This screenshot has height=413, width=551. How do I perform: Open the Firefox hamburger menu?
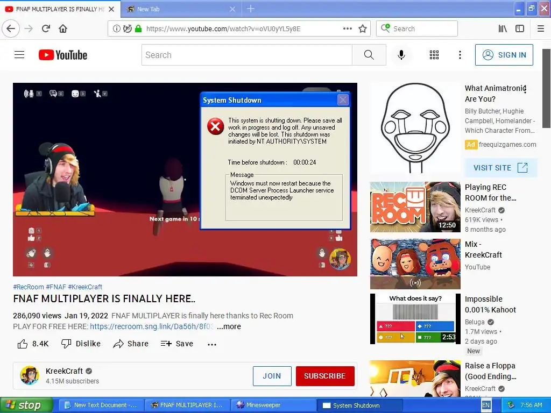tap(541, 29)
